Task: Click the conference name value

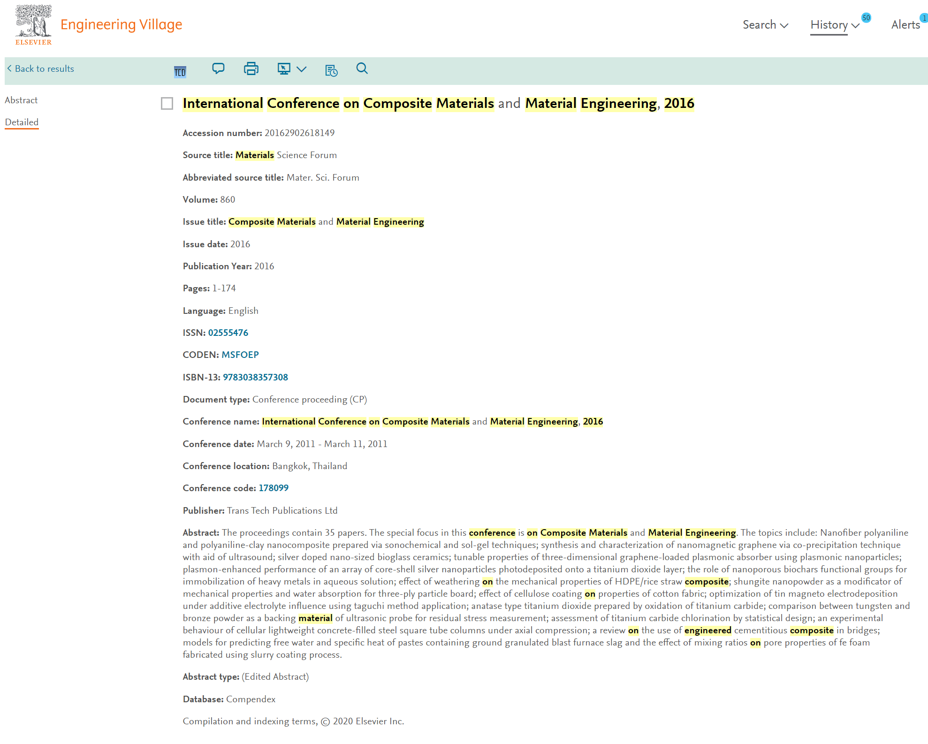Action: (x=432, y=421)
